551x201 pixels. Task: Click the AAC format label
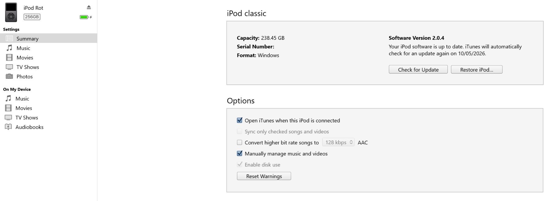(x=363, y=142)
